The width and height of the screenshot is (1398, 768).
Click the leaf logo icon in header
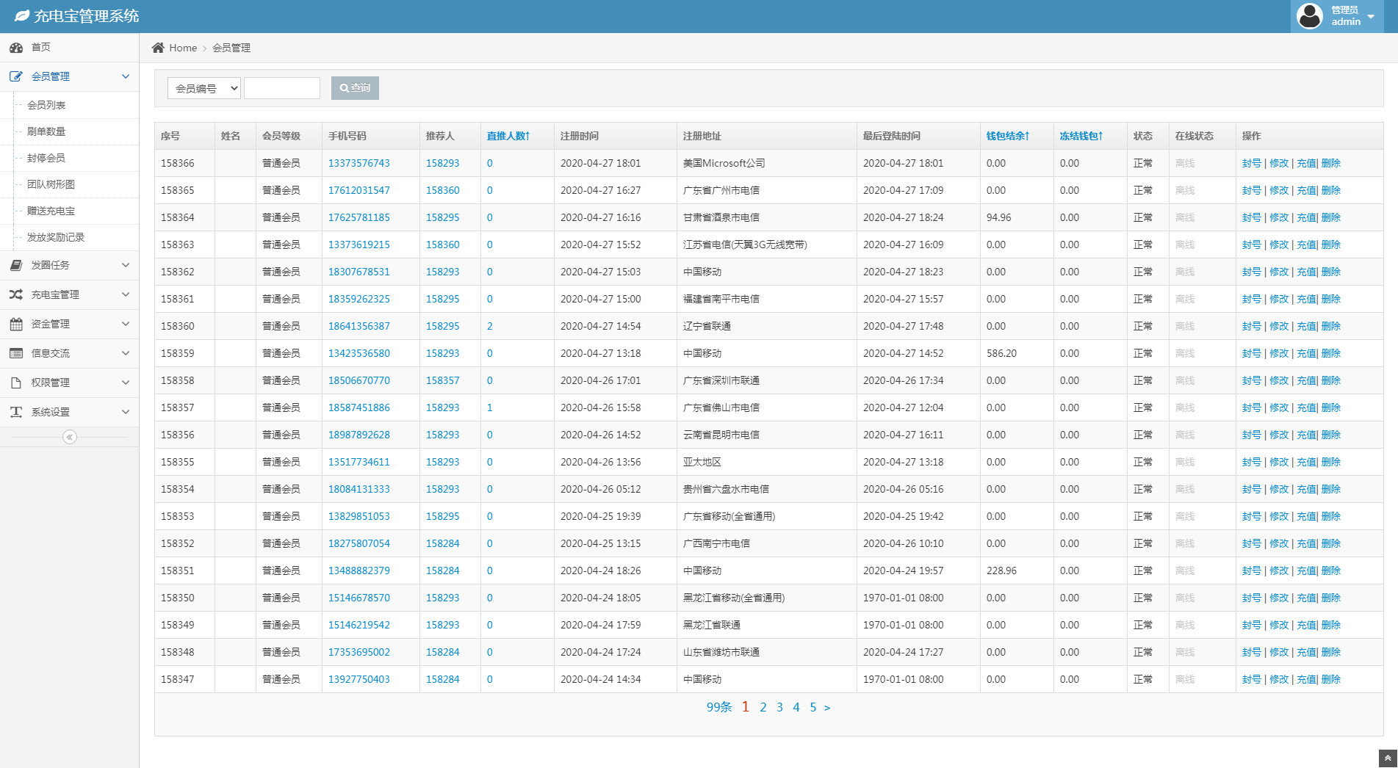[x=22, y=15]
